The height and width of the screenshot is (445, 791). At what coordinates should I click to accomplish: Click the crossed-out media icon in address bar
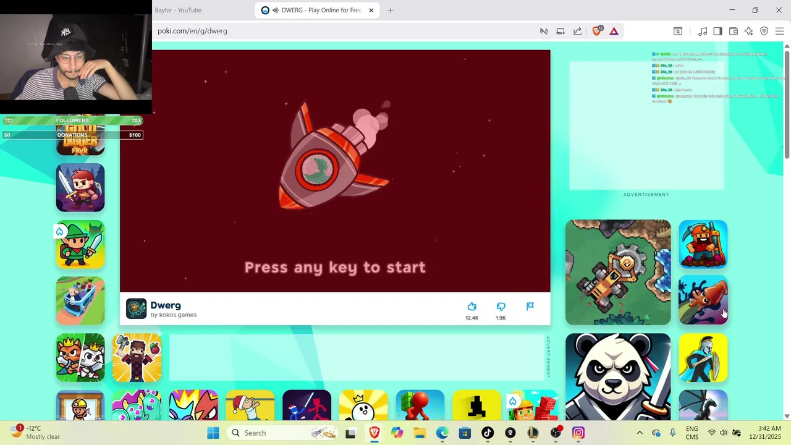(544, 31)
